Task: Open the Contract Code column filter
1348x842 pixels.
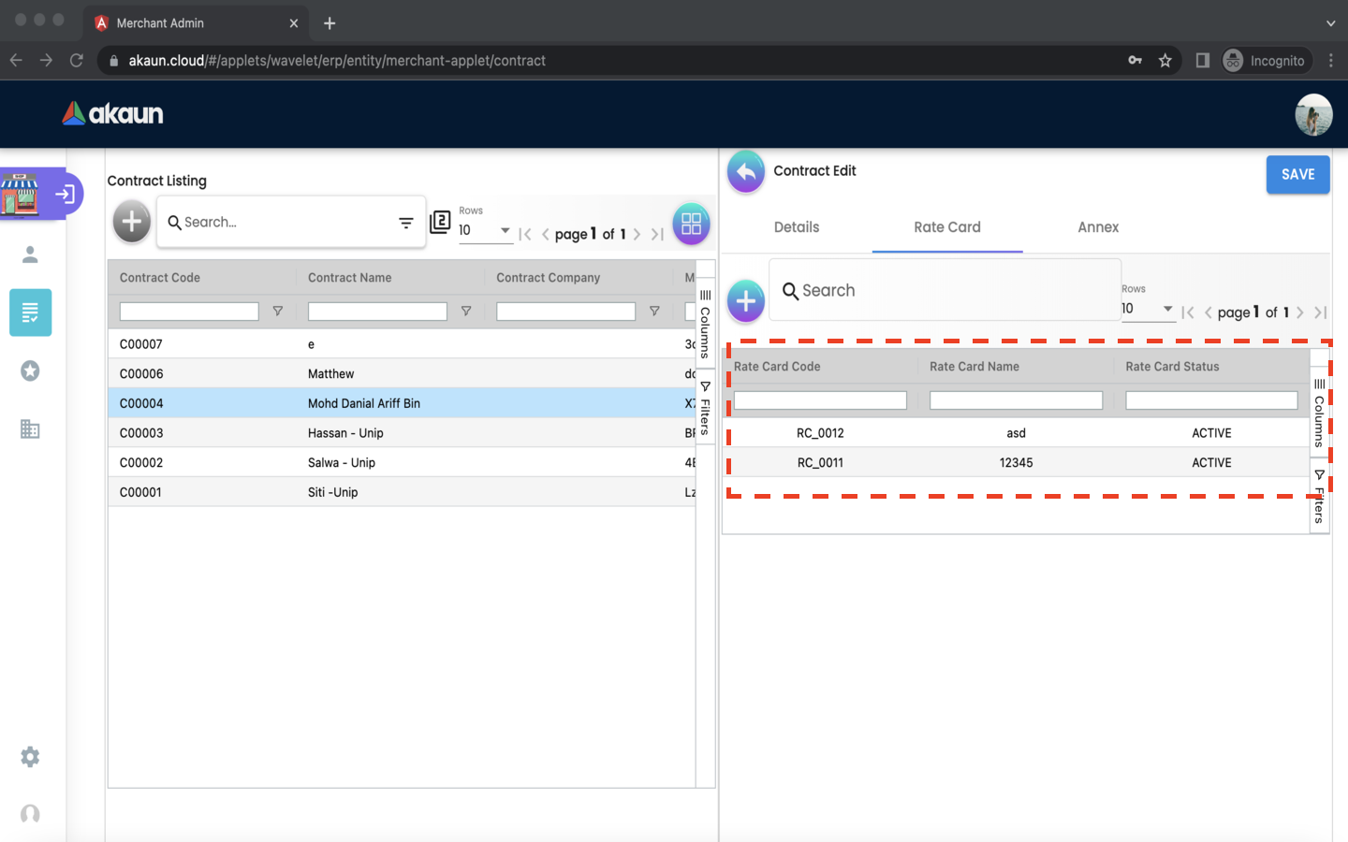Action: pyautogui.click(x=278, y=312)
